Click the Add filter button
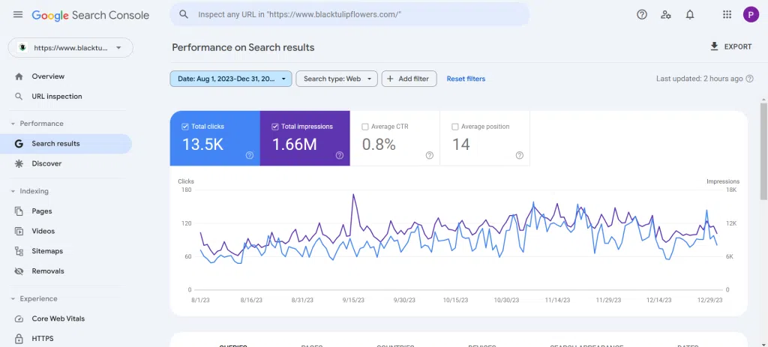The width and height of the screenshot is (768, 347). [409, 79]
